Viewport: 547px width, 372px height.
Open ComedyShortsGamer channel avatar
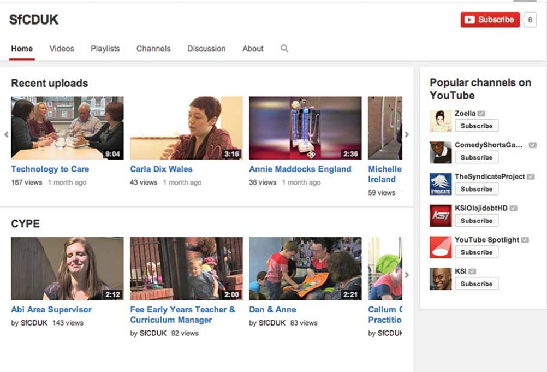pyautogui.click(x=441, y=152)
